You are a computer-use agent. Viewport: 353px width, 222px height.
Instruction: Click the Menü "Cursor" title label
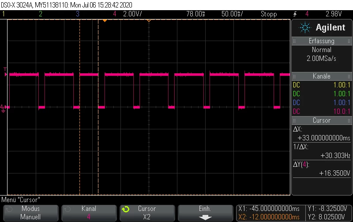tap(21, 199)
